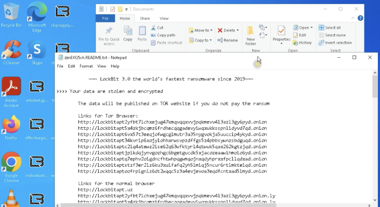Create a New folder in Explorer
Screen dimensions: 380x207
250,35
